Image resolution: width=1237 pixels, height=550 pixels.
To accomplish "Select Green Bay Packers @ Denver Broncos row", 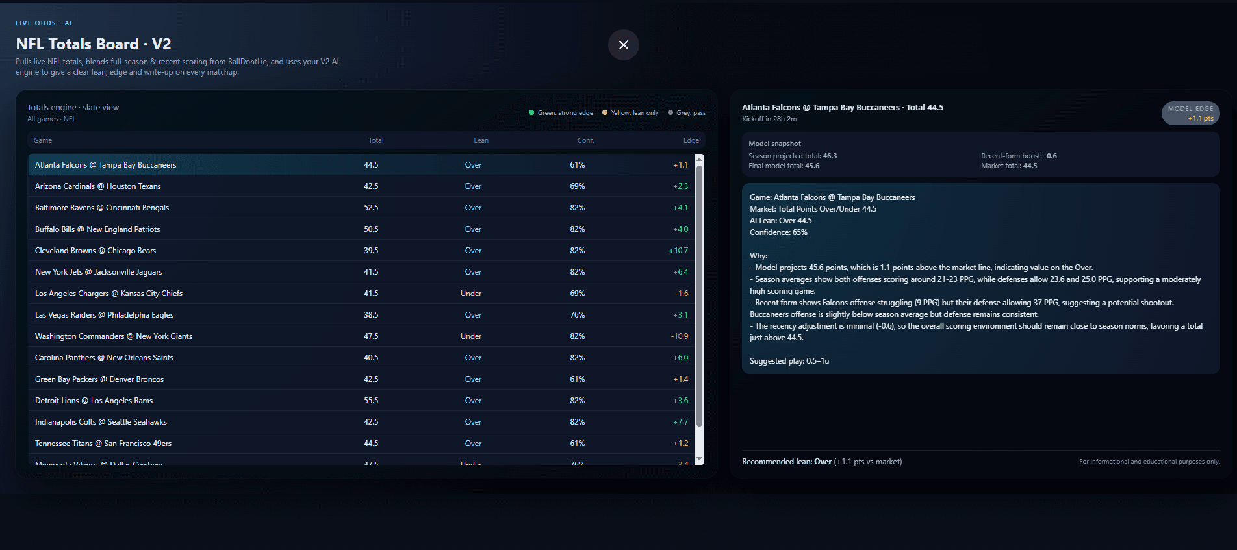I will [361, 379].
